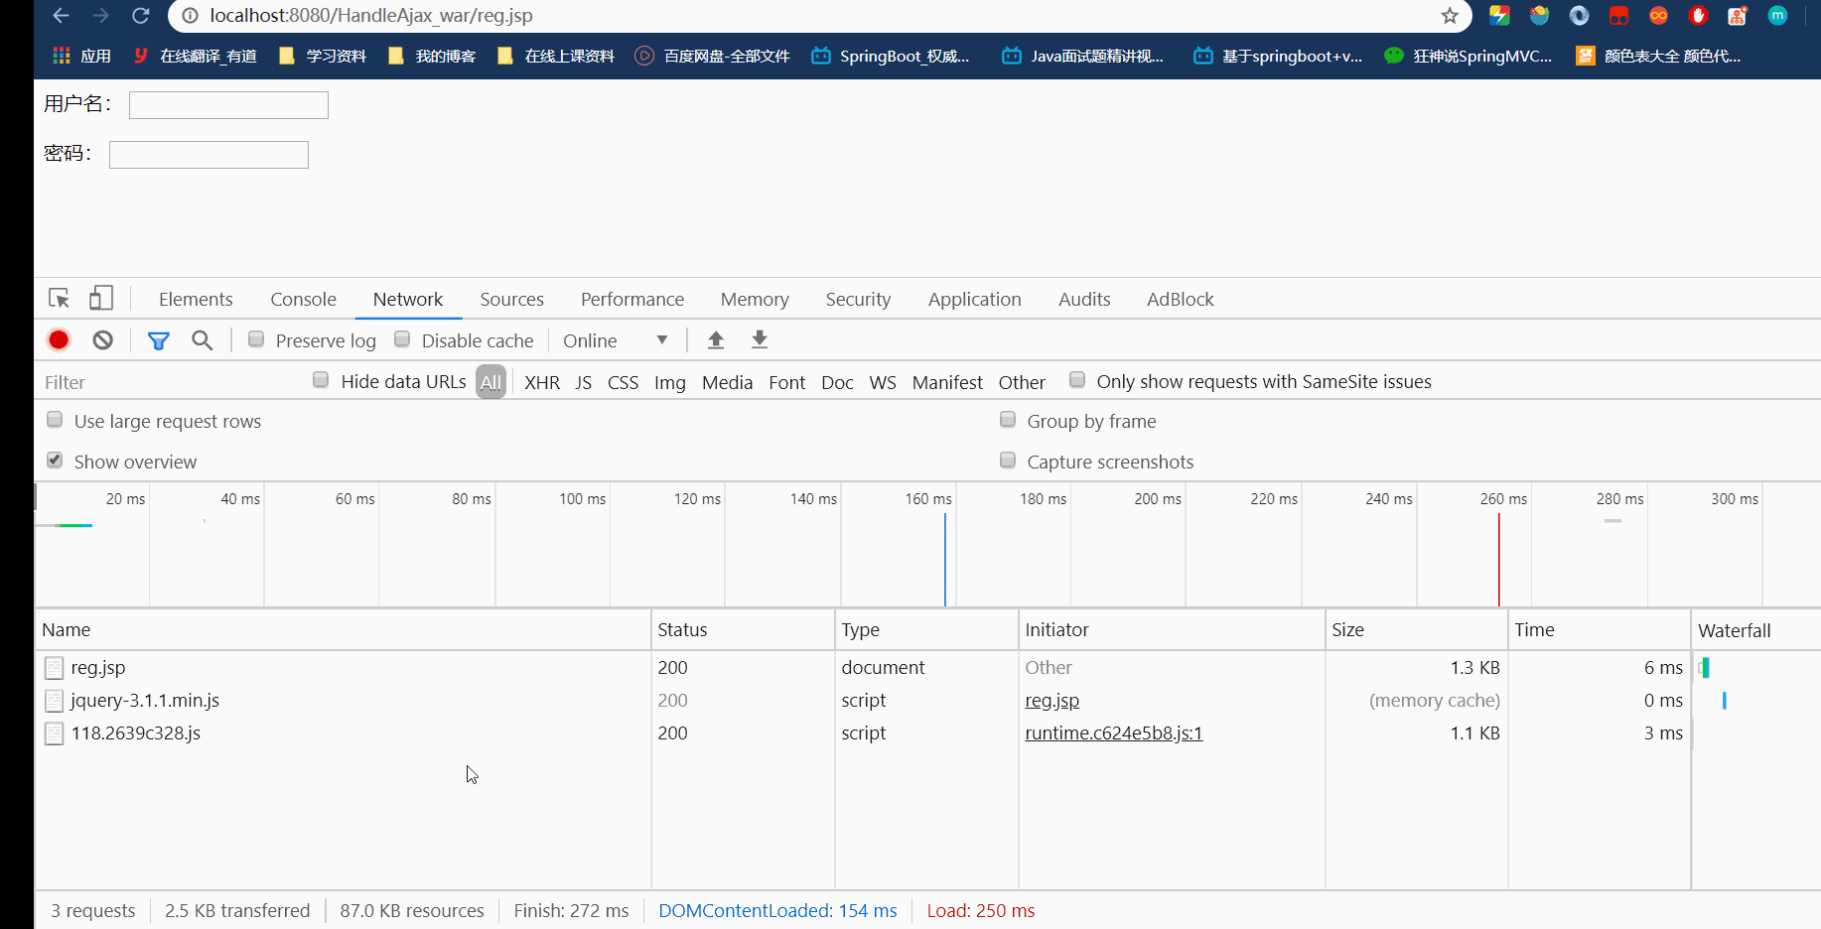Open the Java面试题精讲视 bookmark

click(1083, 56)
